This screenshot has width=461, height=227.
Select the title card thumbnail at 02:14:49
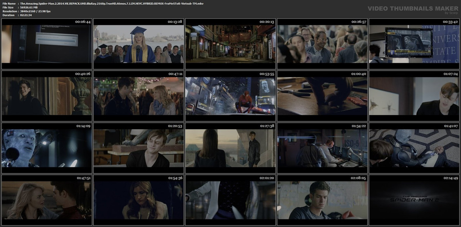[x=414, y=200]
